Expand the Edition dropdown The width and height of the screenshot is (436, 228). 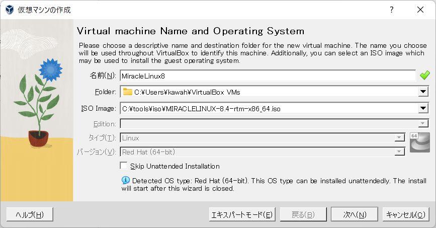pos(423,123)
